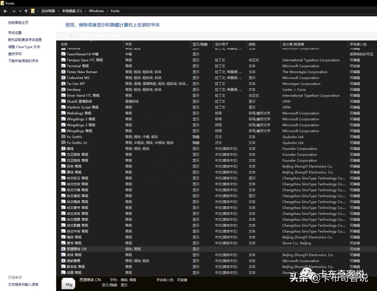Click the Times New Roman font file icon

(64, 72)
